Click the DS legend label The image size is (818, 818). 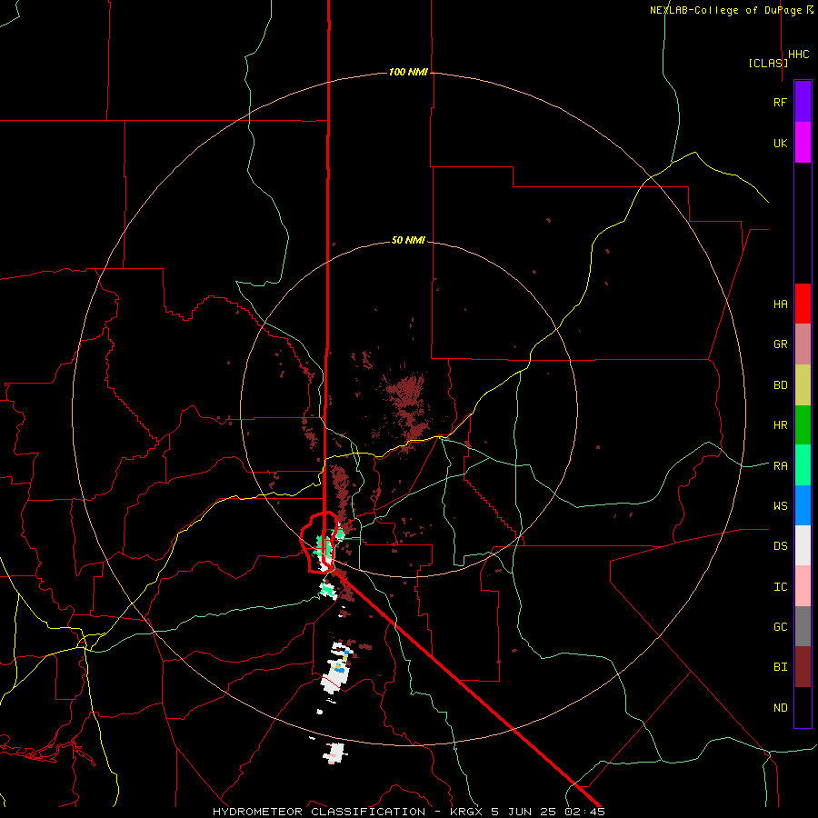[x=780, y=545]
